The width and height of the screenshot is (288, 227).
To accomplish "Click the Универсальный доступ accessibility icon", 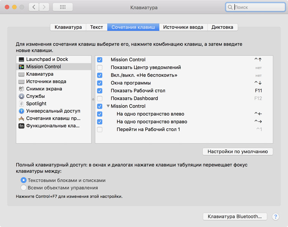I will pos(21,111).
